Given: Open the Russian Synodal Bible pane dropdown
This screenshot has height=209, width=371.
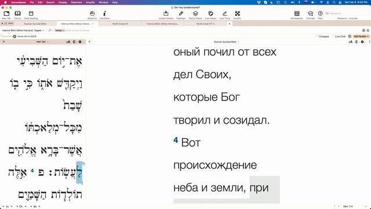Looking at the screenshot, I should tap(227, 42).
